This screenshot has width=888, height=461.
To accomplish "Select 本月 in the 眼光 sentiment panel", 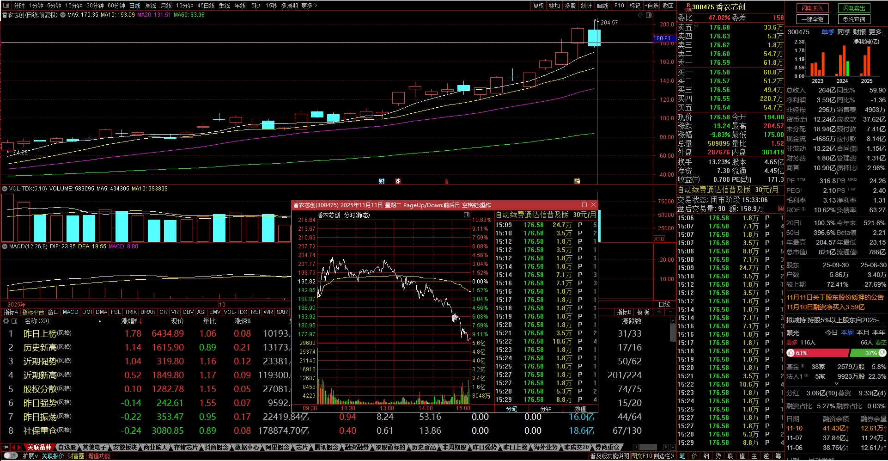I will 863,332.
